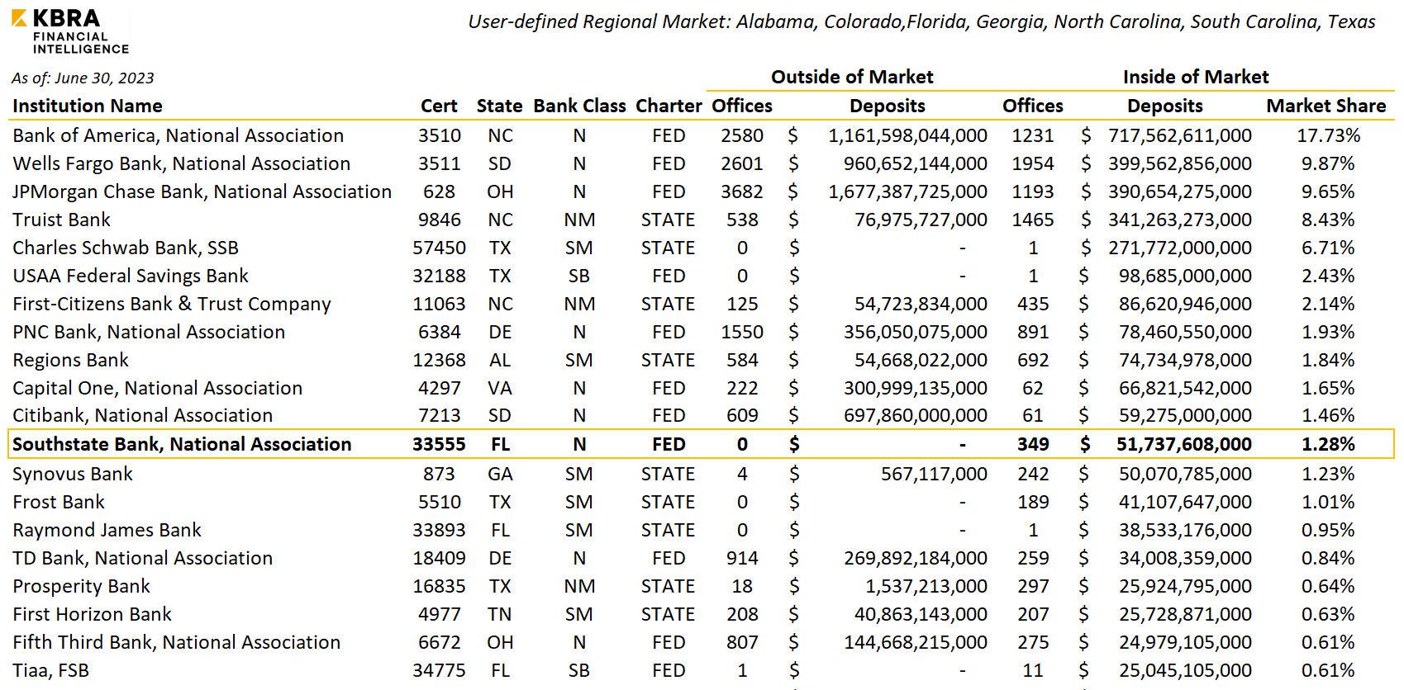Select Capital One, National Association name

coord(158,388)
